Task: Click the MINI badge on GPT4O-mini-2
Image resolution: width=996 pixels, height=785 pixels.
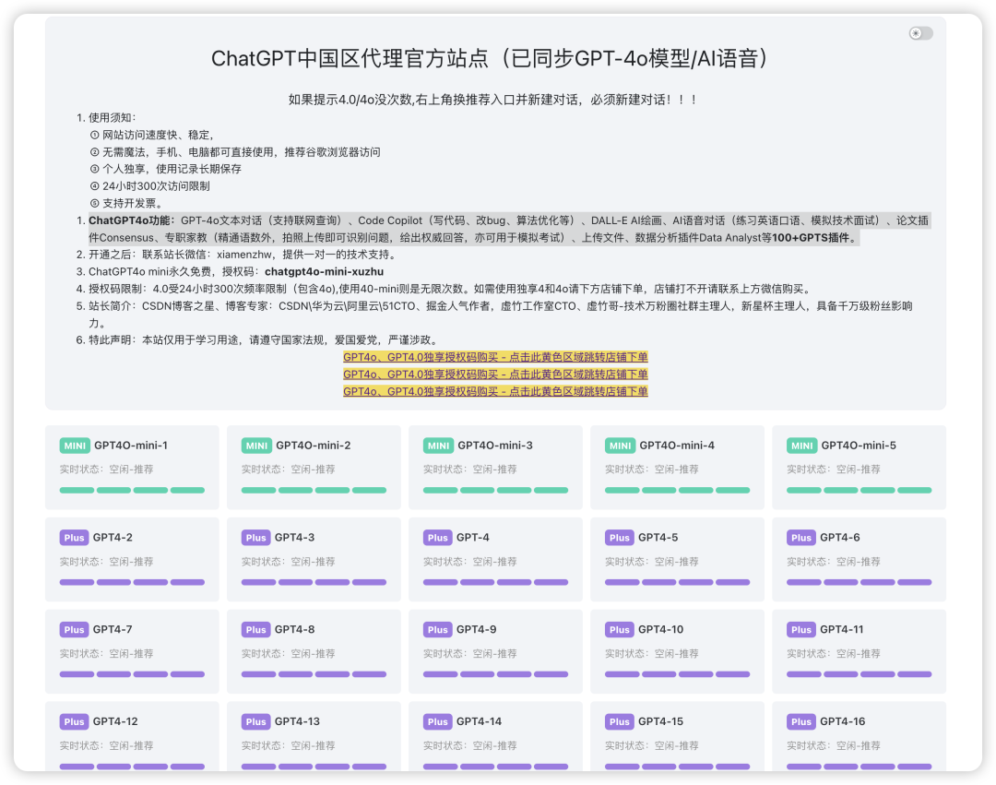Action: 256,446
